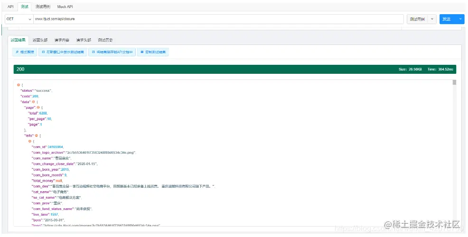Viewport: 468px width, 237px height.
Task: Collapse the first info item object
Action: (30, 141)
